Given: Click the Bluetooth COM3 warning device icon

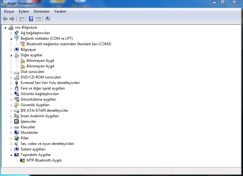Looking at the screenshot, I should pos(23,44).
